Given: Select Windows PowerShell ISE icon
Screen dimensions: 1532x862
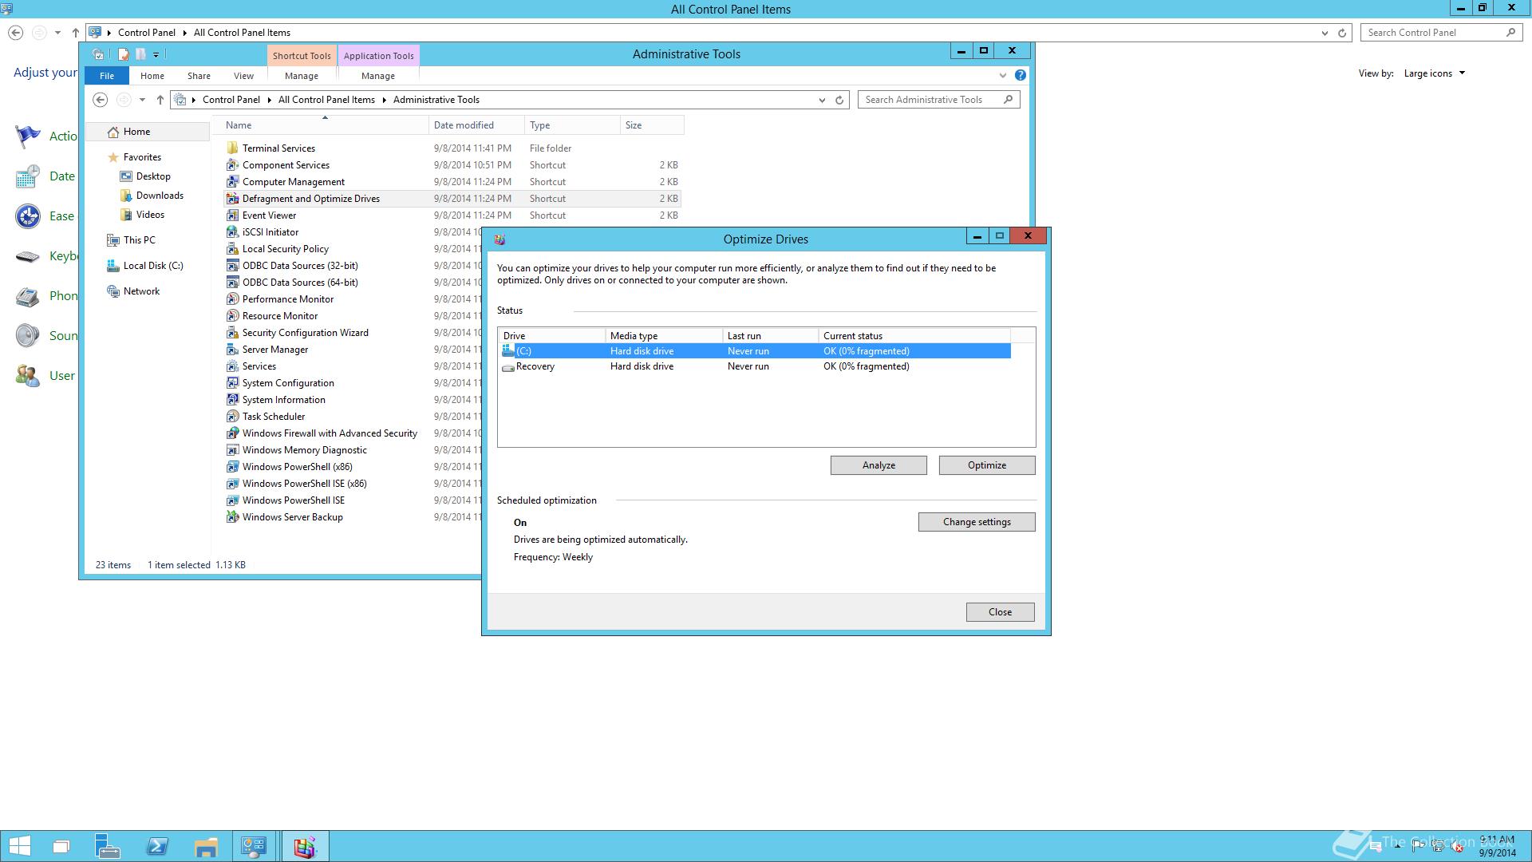Looking at the screenshot, I should coord(232,500).
